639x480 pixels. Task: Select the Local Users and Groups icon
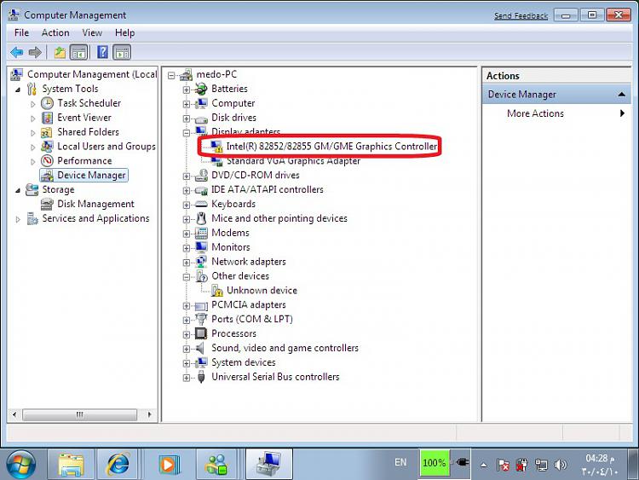(47, 147)
